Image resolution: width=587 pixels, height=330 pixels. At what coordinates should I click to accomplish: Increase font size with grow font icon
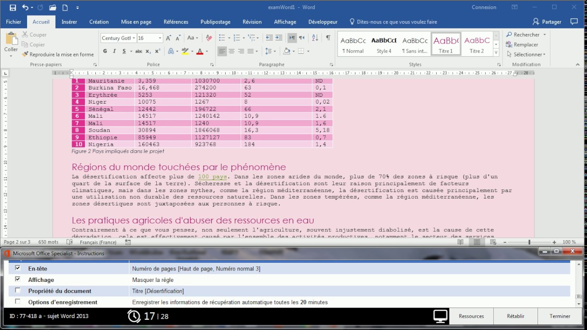tap(168, 38)
